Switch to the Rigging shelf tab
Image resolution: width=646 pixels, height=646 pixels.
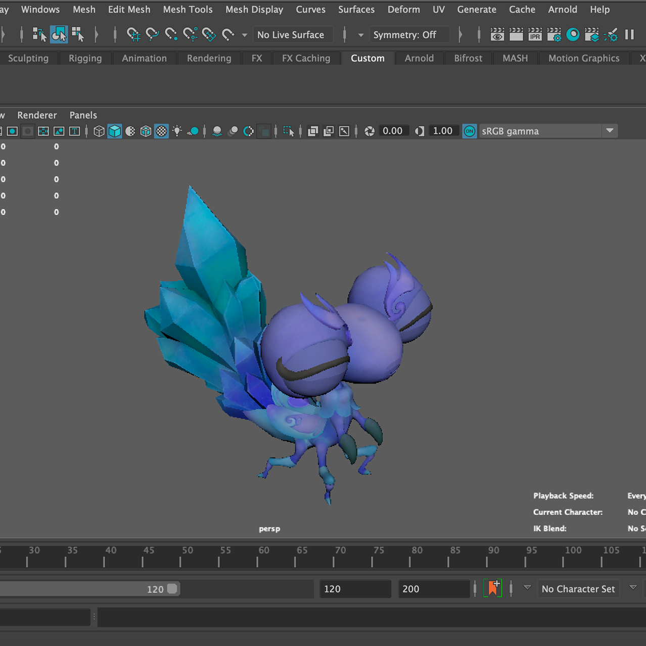85,58
